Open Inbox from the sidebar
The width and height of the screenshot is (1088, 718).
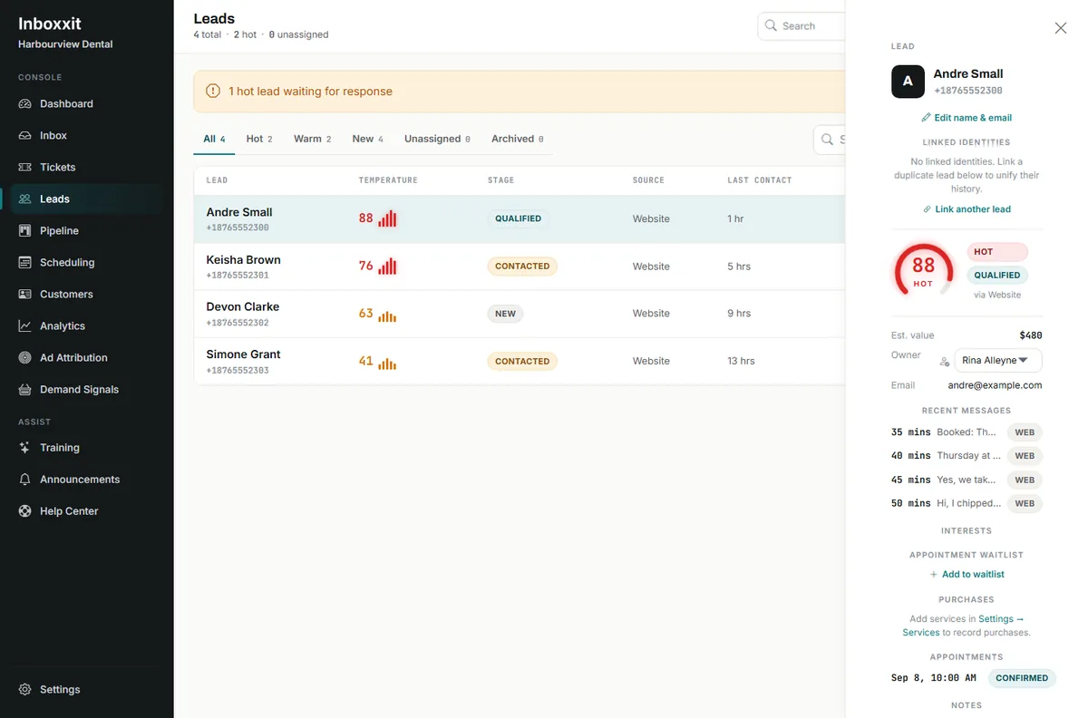(x=86, y=136)
